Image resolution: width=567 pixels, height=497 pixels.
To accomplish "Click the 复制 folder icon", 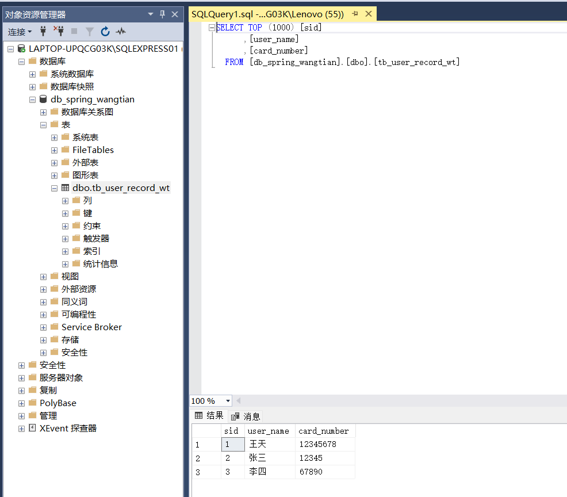I will (33, 390).
